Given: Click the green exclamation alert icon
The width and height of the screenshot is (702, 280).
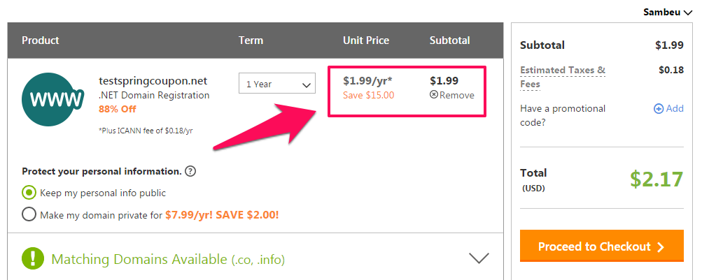Looking at the screenshot, I should click(x=33, y=258).
